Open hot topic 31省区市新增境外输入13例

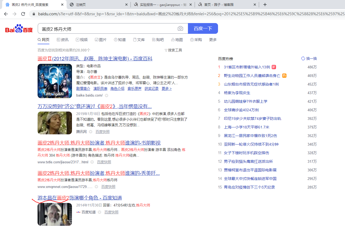[247, 67]
